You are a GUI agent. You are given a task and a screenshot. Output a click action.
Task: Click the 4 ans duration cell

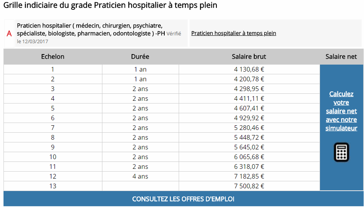(x=140, y=176)
